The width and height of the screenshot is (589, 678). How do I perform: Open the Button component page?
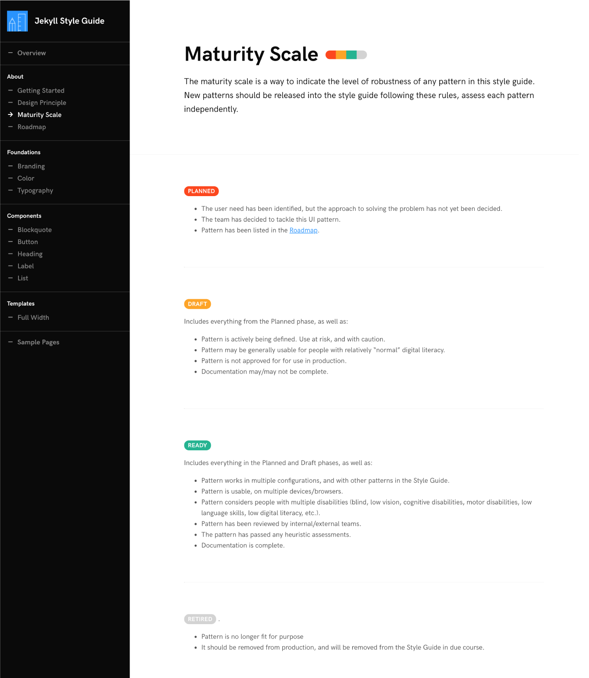(x=28, y=242)
